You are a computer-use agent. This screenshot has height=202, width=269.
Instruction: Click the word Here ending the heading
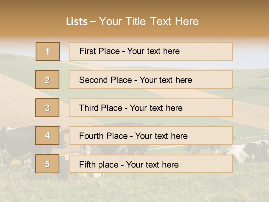(x=187, y=22)
